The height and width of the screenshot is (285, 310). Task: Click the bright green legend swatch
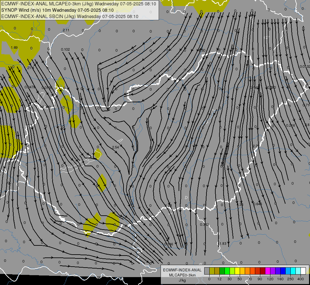(227, 271)
